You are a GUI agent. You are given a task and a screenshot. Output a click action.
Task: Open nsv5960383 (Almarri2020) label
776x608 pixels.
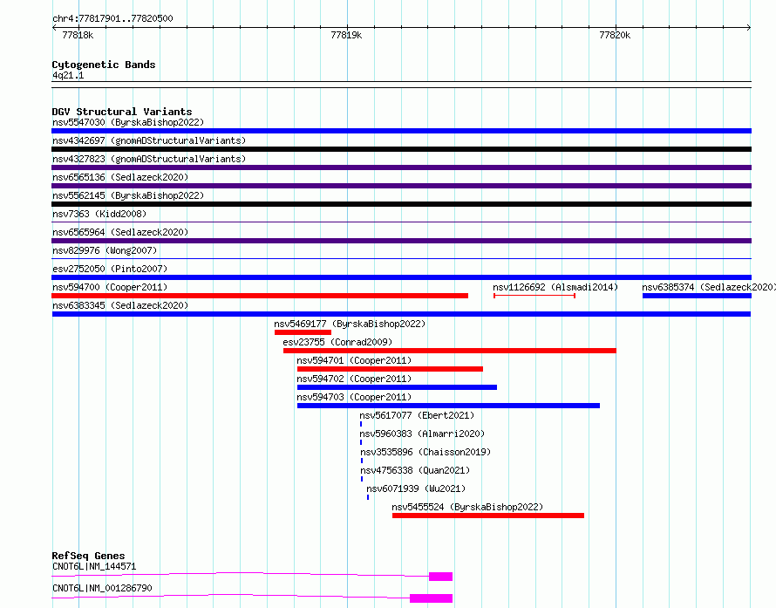pos(422,434)
